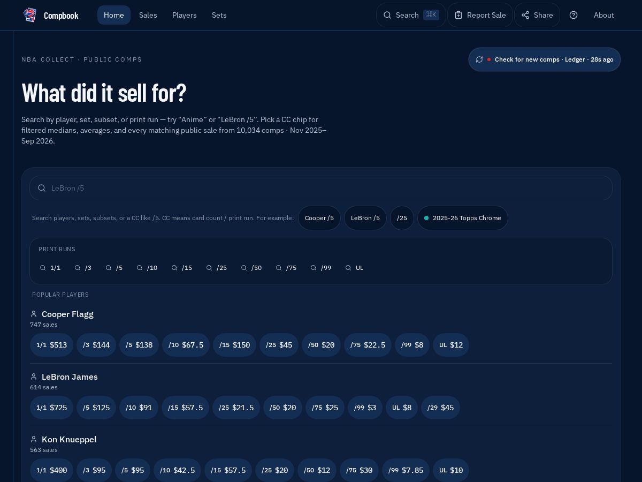Click LeBron James /29 $45 chip
The height and width of the screenshot is (482, 642).
tap(440, 408)
